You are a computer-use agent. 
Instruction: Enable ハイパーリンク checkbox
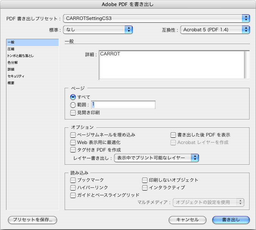pyautogui.click(x=73, y=188)
